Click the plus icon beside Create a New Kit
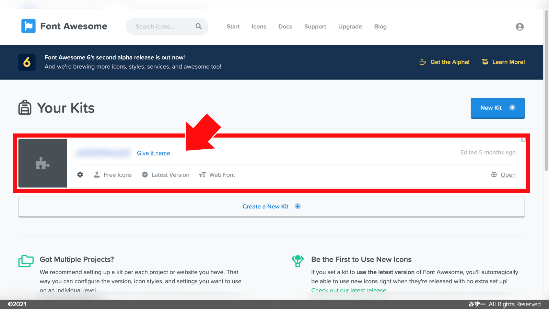This screenshot has height=309, width=549. pyautogui.click(x=298, y=206)
